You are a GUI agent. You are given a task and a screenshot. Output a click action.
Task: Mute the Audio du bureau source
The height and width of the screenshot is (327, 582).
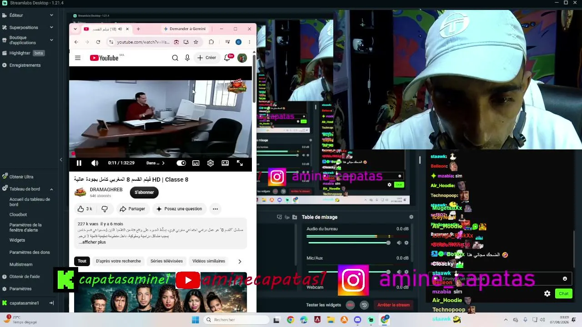(399, 243)
